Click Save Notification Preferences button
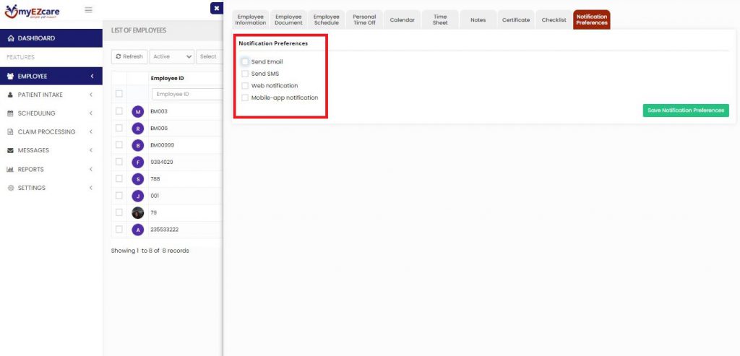740x356 pixels. tap(686, 110)
